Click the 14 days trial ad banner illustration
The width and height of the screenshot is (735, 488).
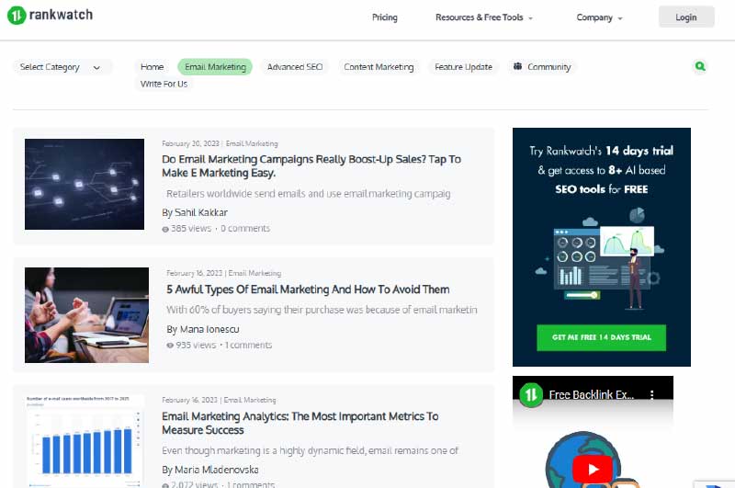(x=602, y=260)
